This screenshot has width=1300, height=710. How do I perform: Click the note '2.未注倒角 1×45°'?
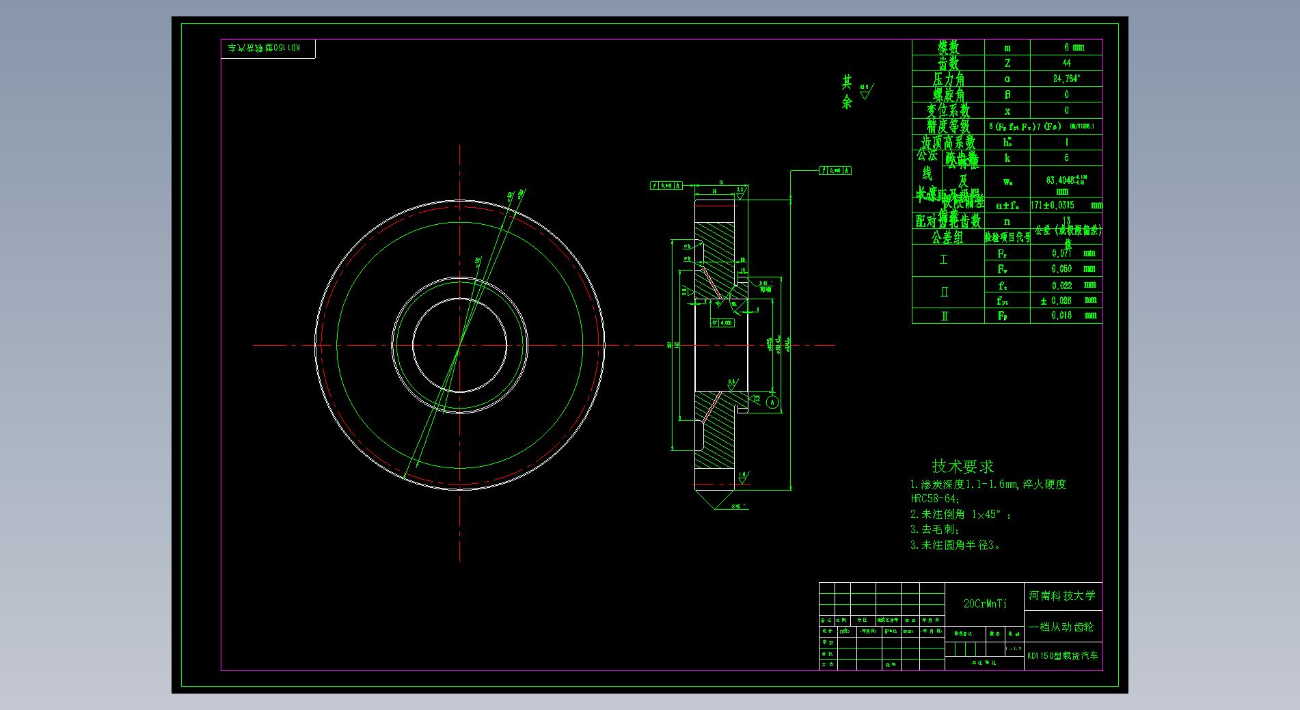[x=960, y=515]
